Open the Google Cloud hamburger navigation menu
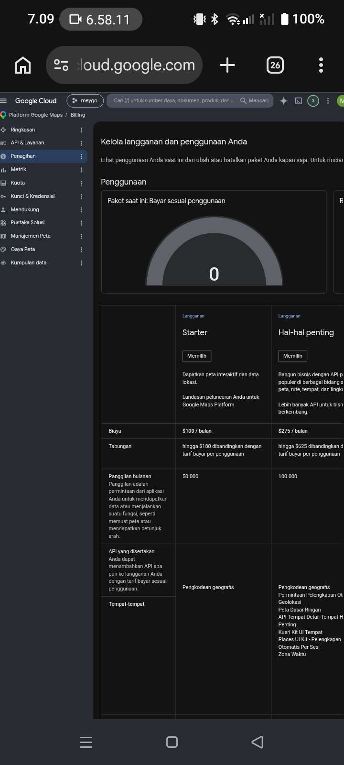 click(4, 100)
